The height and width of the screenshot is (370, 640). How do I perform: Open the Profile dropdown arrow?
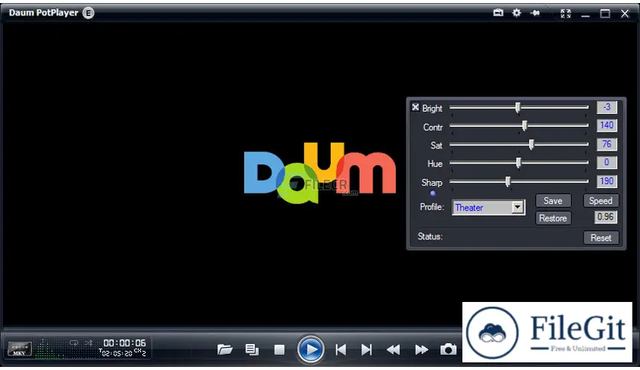pos(518,207)
